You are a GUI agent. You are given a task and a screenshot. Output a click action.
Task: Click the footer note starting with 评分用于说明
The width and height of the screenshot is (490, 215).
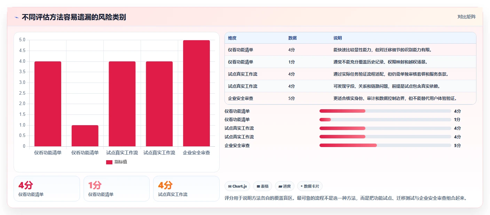(x=345, y=198)
